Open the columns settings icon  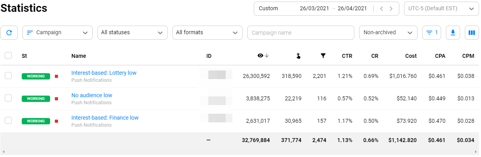(x=472, y=33)
